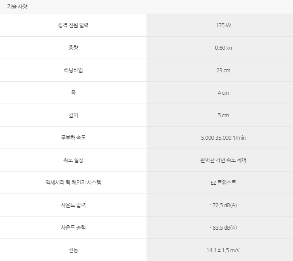Click the 175 W value

click(223, 26)
